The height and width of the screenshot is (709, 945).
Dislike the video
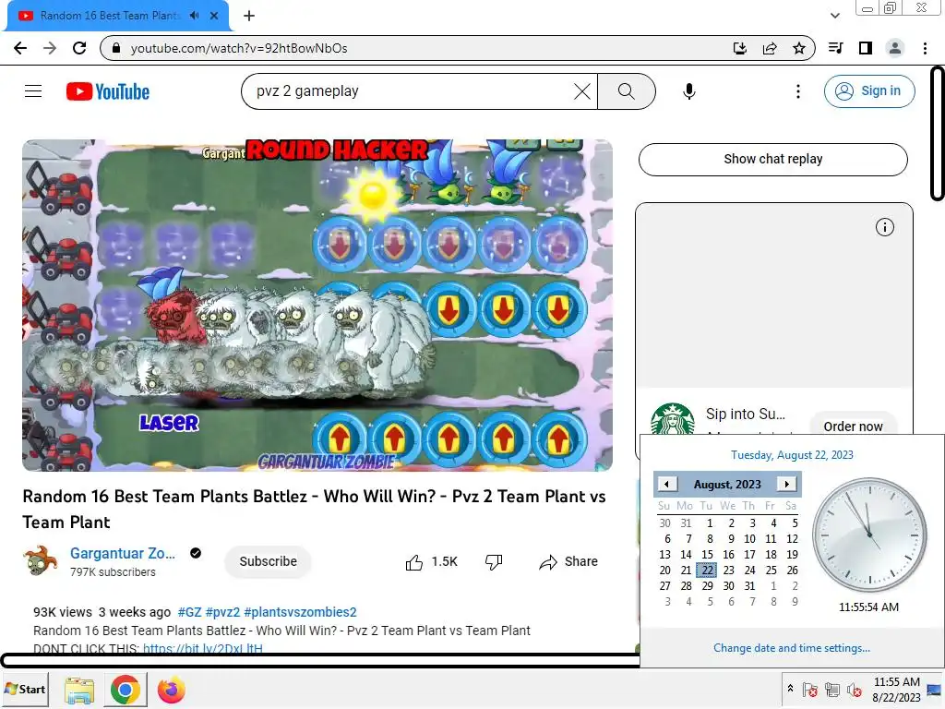click(x=494, y=562)
